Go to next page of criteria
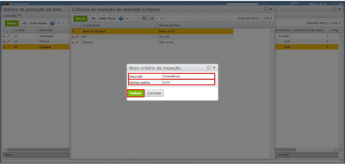Image resolution: width=345 pixels, height=164 pixels. [157, 18]
